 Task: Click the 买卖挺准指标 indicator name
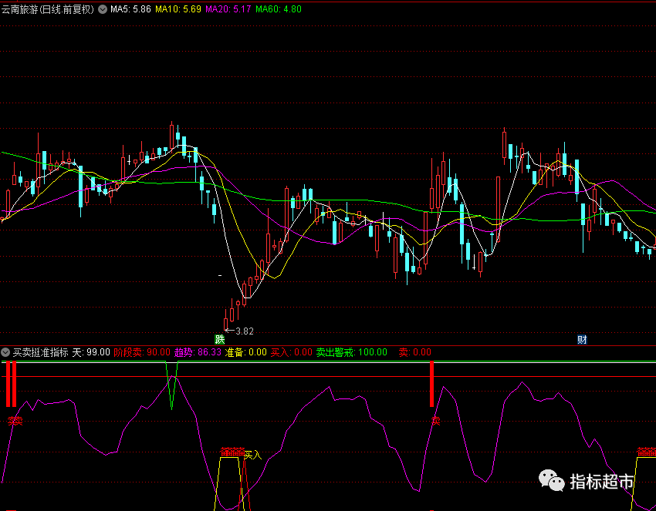click(x=40, y=352)
